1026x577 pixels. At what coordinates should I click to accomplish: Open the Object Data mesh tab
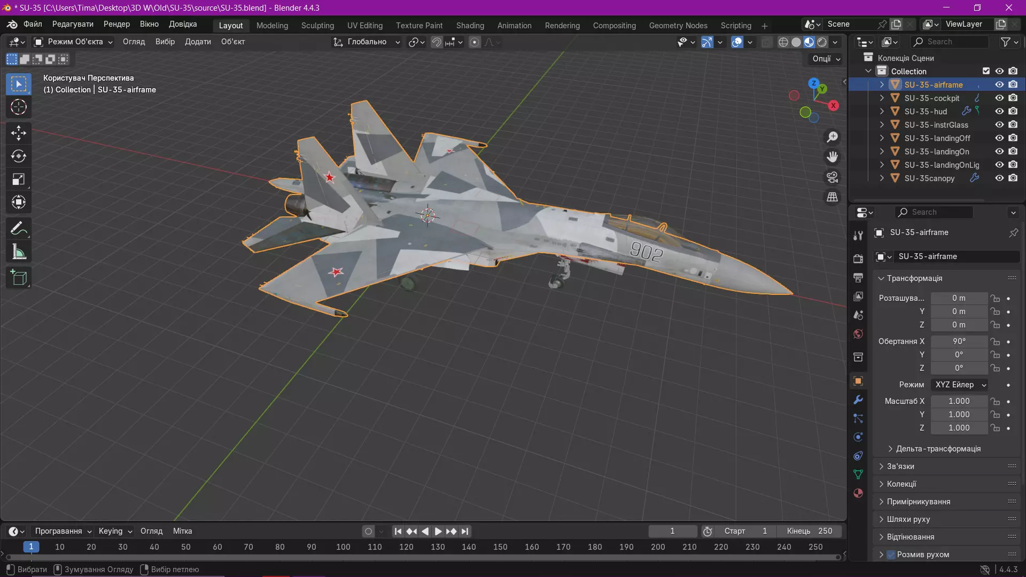click(858, 474)
